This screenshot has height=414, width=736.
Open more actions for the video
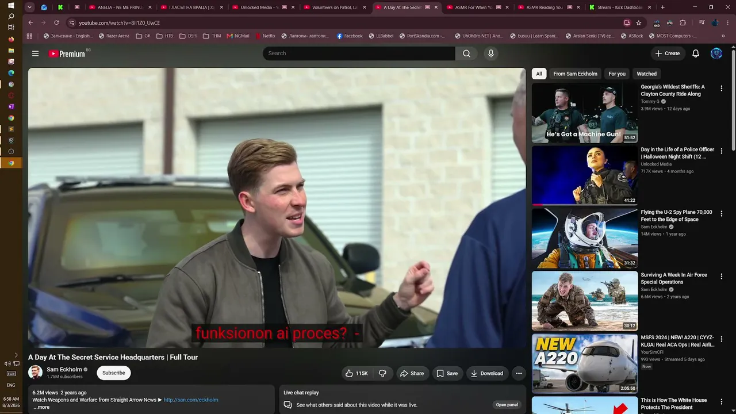[519, 373]
